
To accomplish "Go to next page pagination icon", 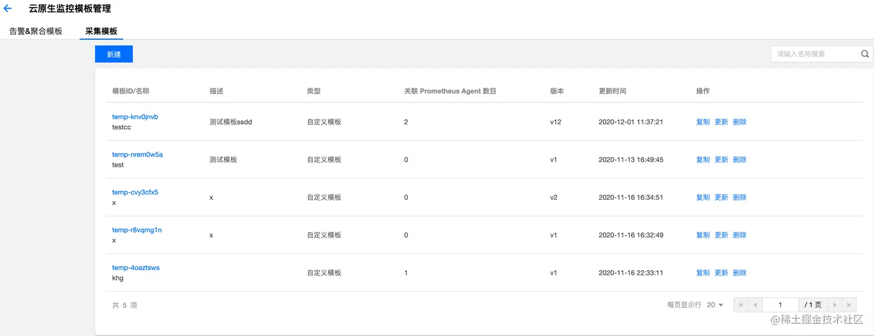I will point(835,305).
